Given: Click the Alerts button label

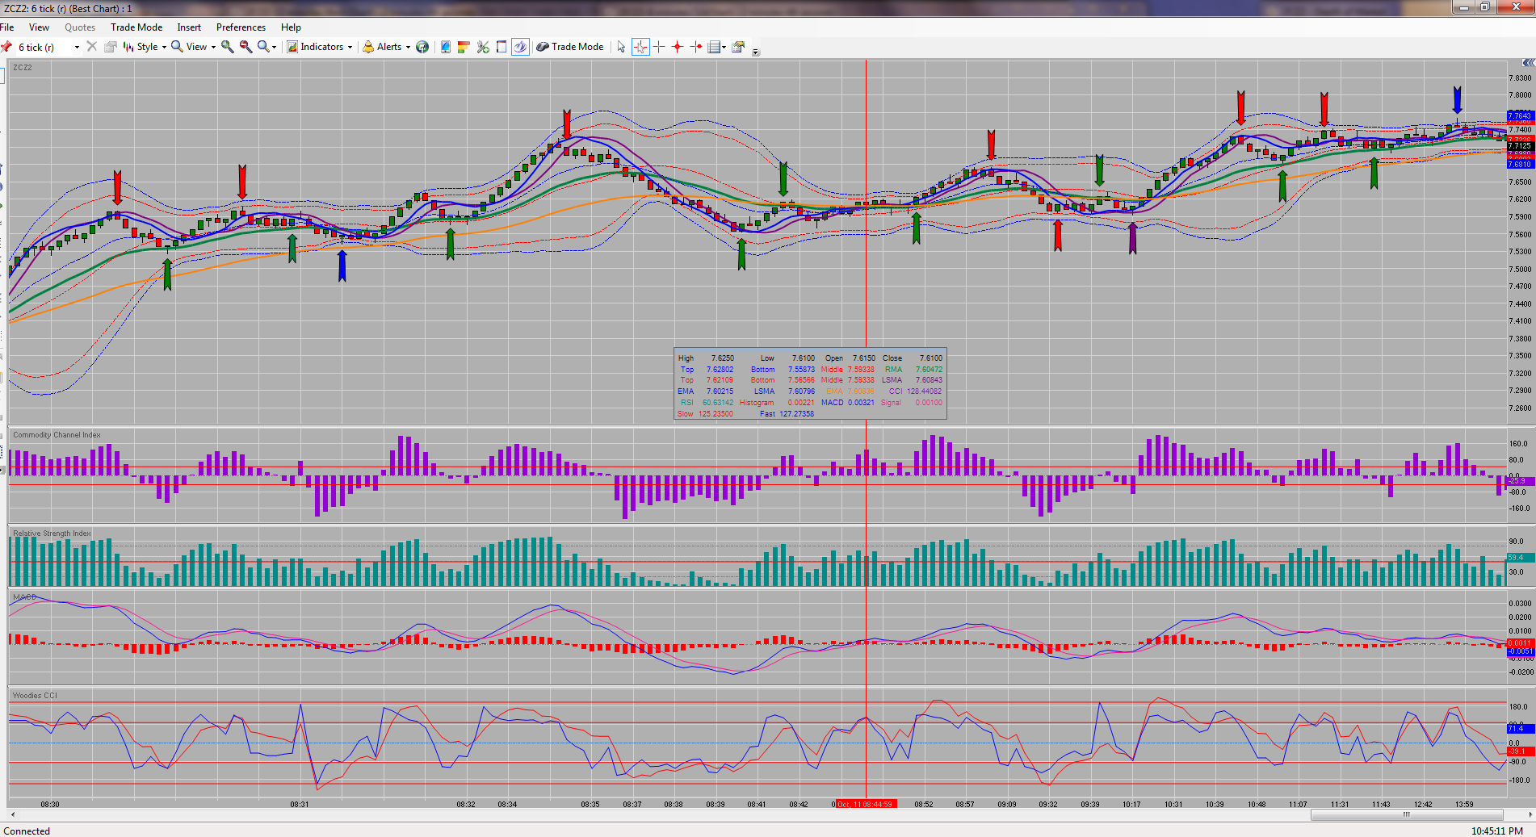Looking at the screenshot, I should [389, 47].
